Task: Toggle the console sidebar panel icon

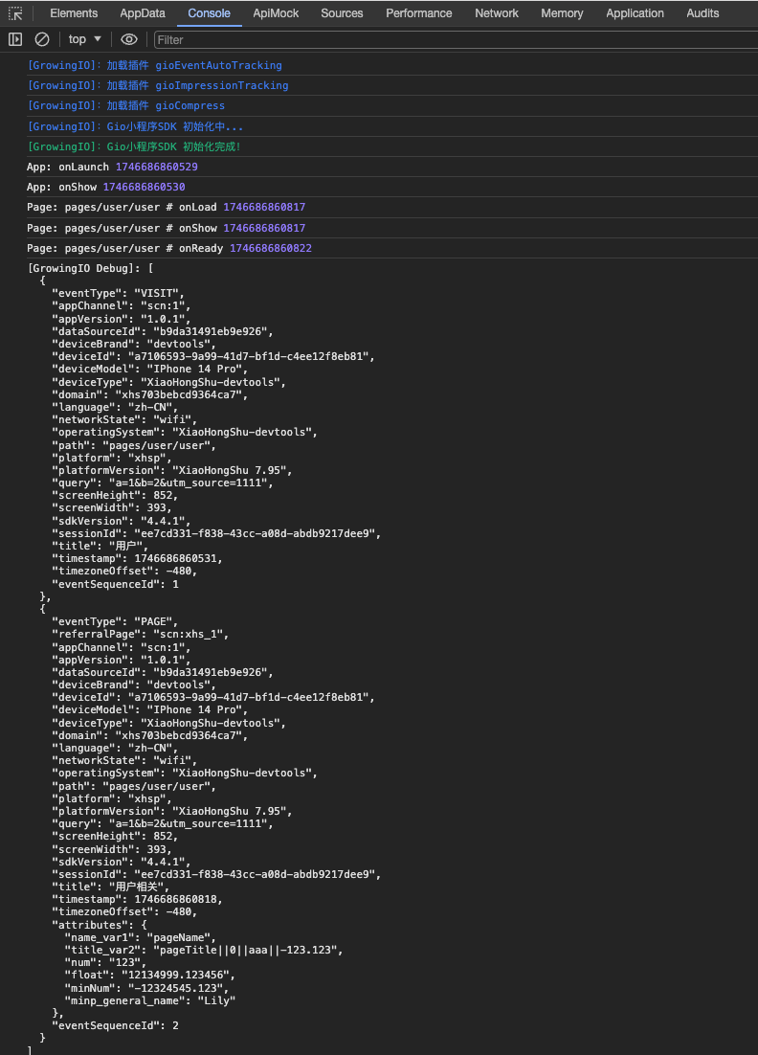Action: coord(14,39)
